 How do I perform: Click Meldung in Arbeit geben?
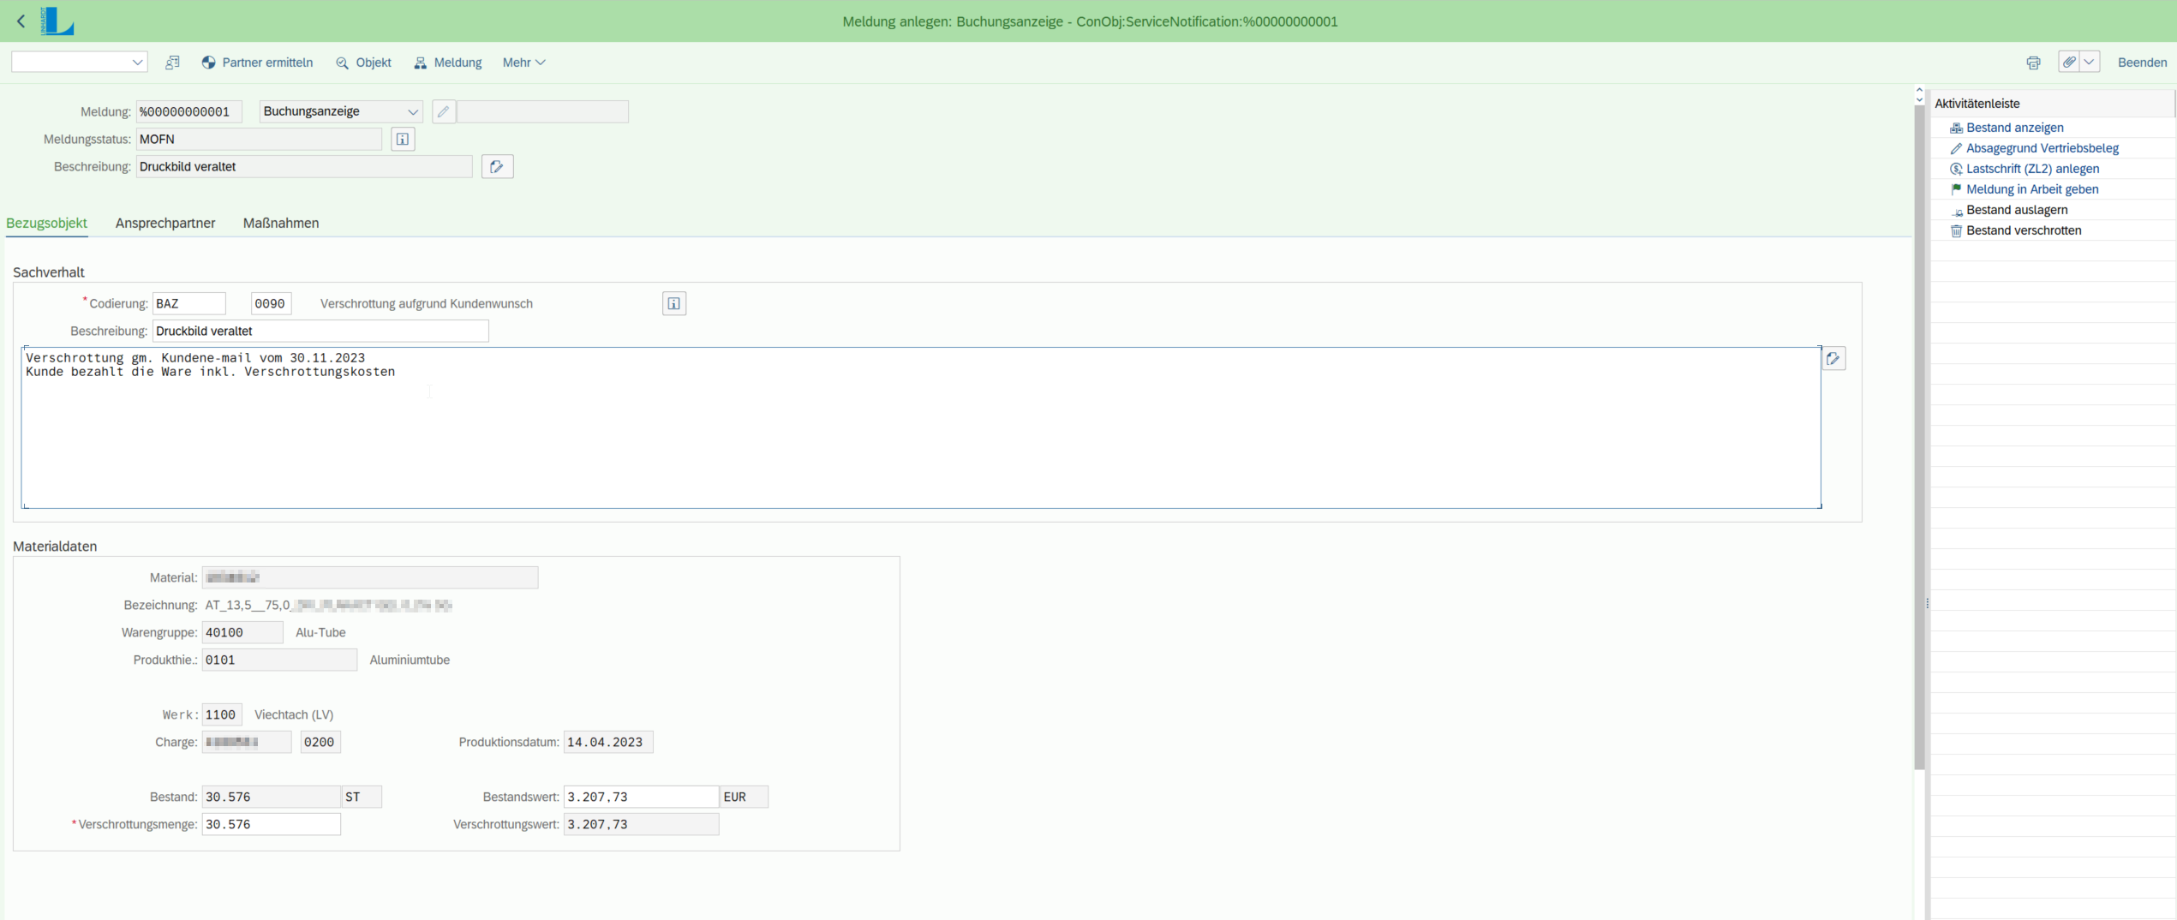[x=2031, y=189]
